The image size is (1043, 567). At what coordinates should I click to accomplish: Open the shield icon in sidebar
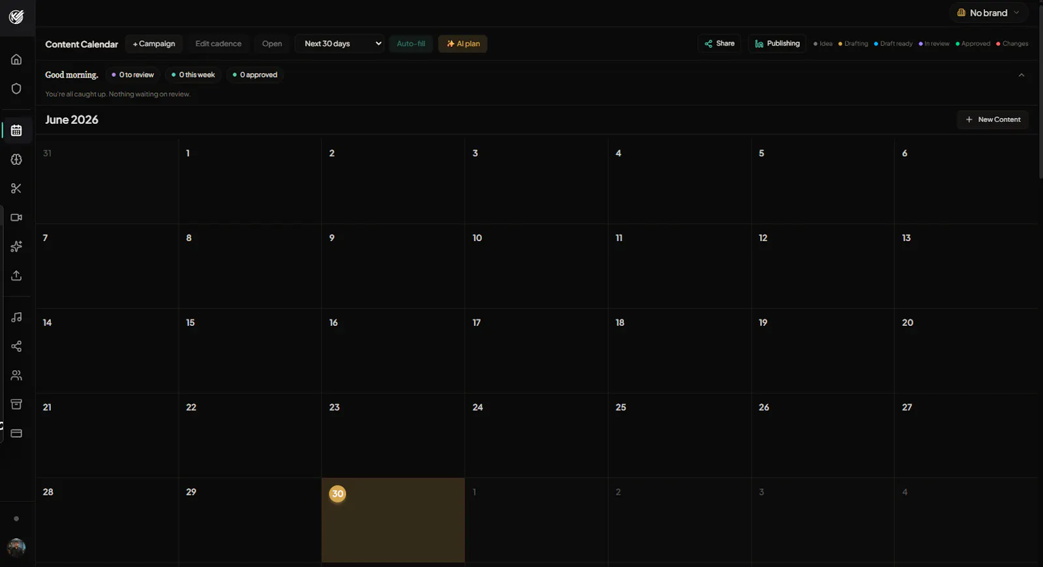coord(16,89)
